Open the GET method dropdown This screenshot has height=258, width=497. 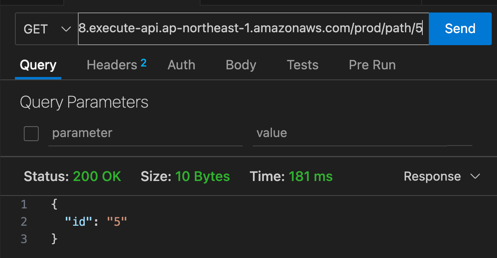[x=47, y=29]
